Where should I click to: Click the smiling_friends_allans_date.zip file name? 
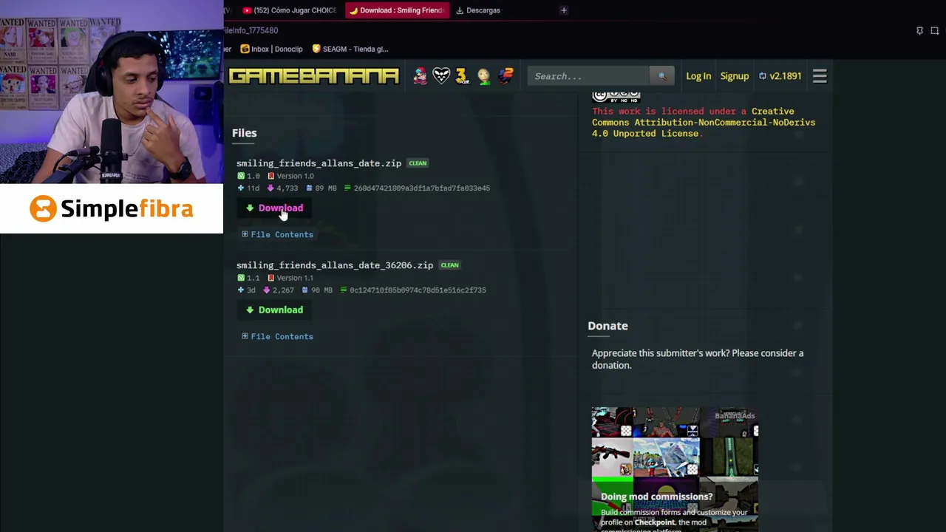tap(319, 163)
